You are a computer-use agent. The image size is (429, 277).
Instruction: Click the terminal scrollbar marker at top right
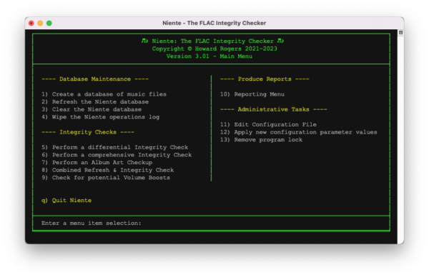400,33
